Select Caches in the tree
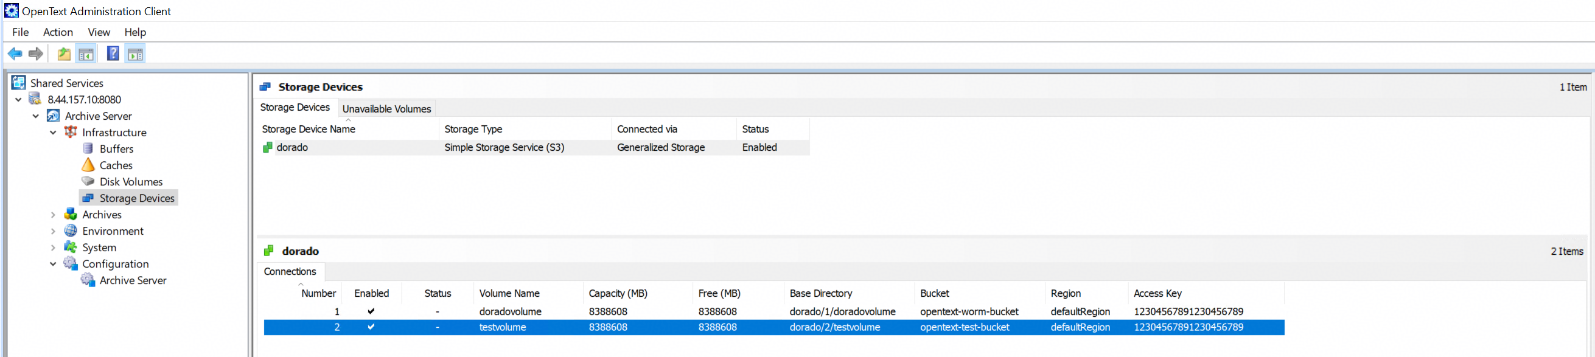The width and height of the screenshot is (1595, 357). point(116,165)
